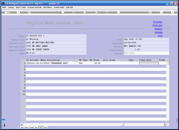This screenshot has height=130, width=179.
Task: Choose Back 1 Field from the menu bar
Action: [x=21, y=7]
